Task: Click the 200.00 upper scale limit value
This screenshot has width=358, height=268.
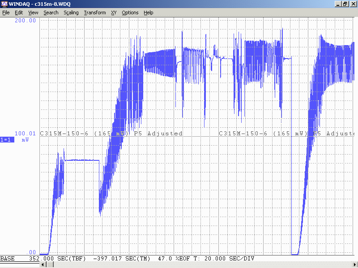Action: point(26,21)
